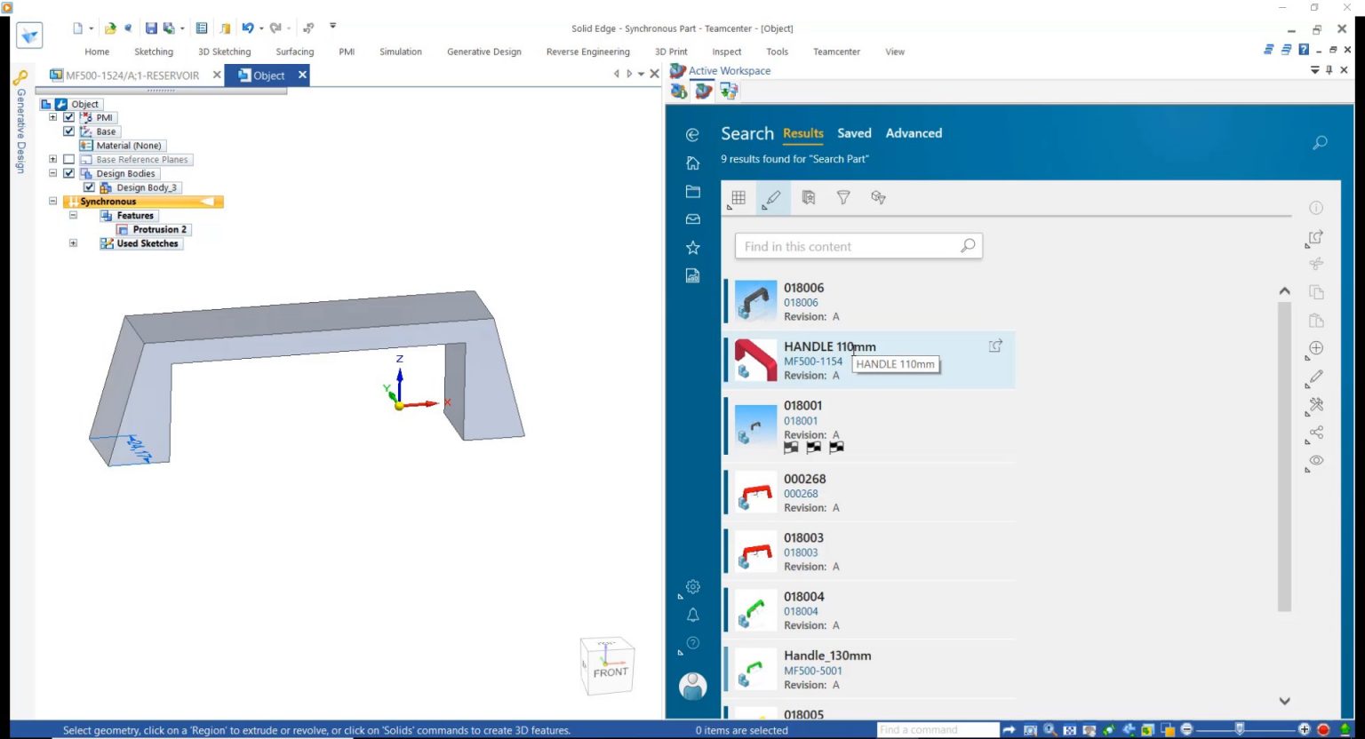Collapse the Design Bodies node
The height and width of the screenshot is (739, 1365).
52,174
